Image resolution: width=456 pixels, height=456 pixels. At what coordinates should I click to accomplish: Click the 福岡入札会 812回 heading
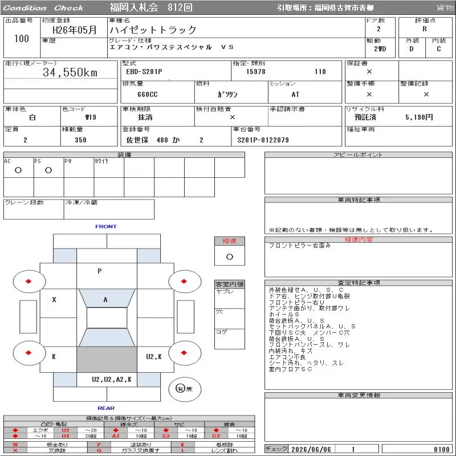151,7
